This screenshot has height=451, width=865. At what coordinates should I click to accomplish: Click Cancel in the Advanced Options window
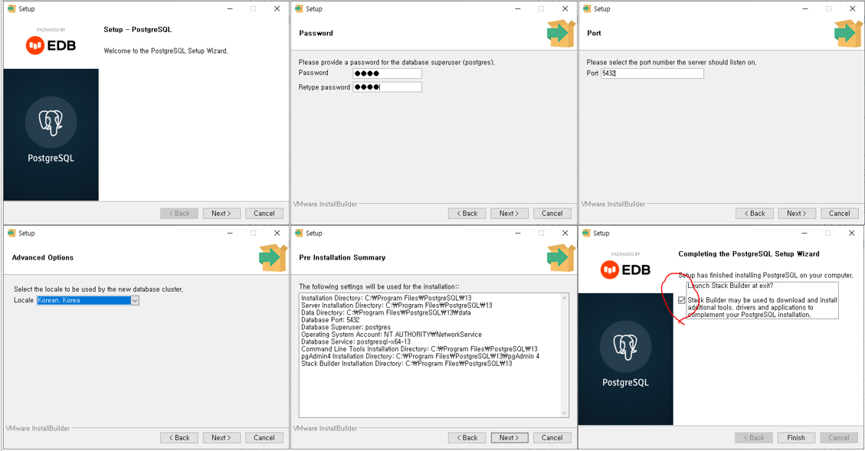point(264,438)
